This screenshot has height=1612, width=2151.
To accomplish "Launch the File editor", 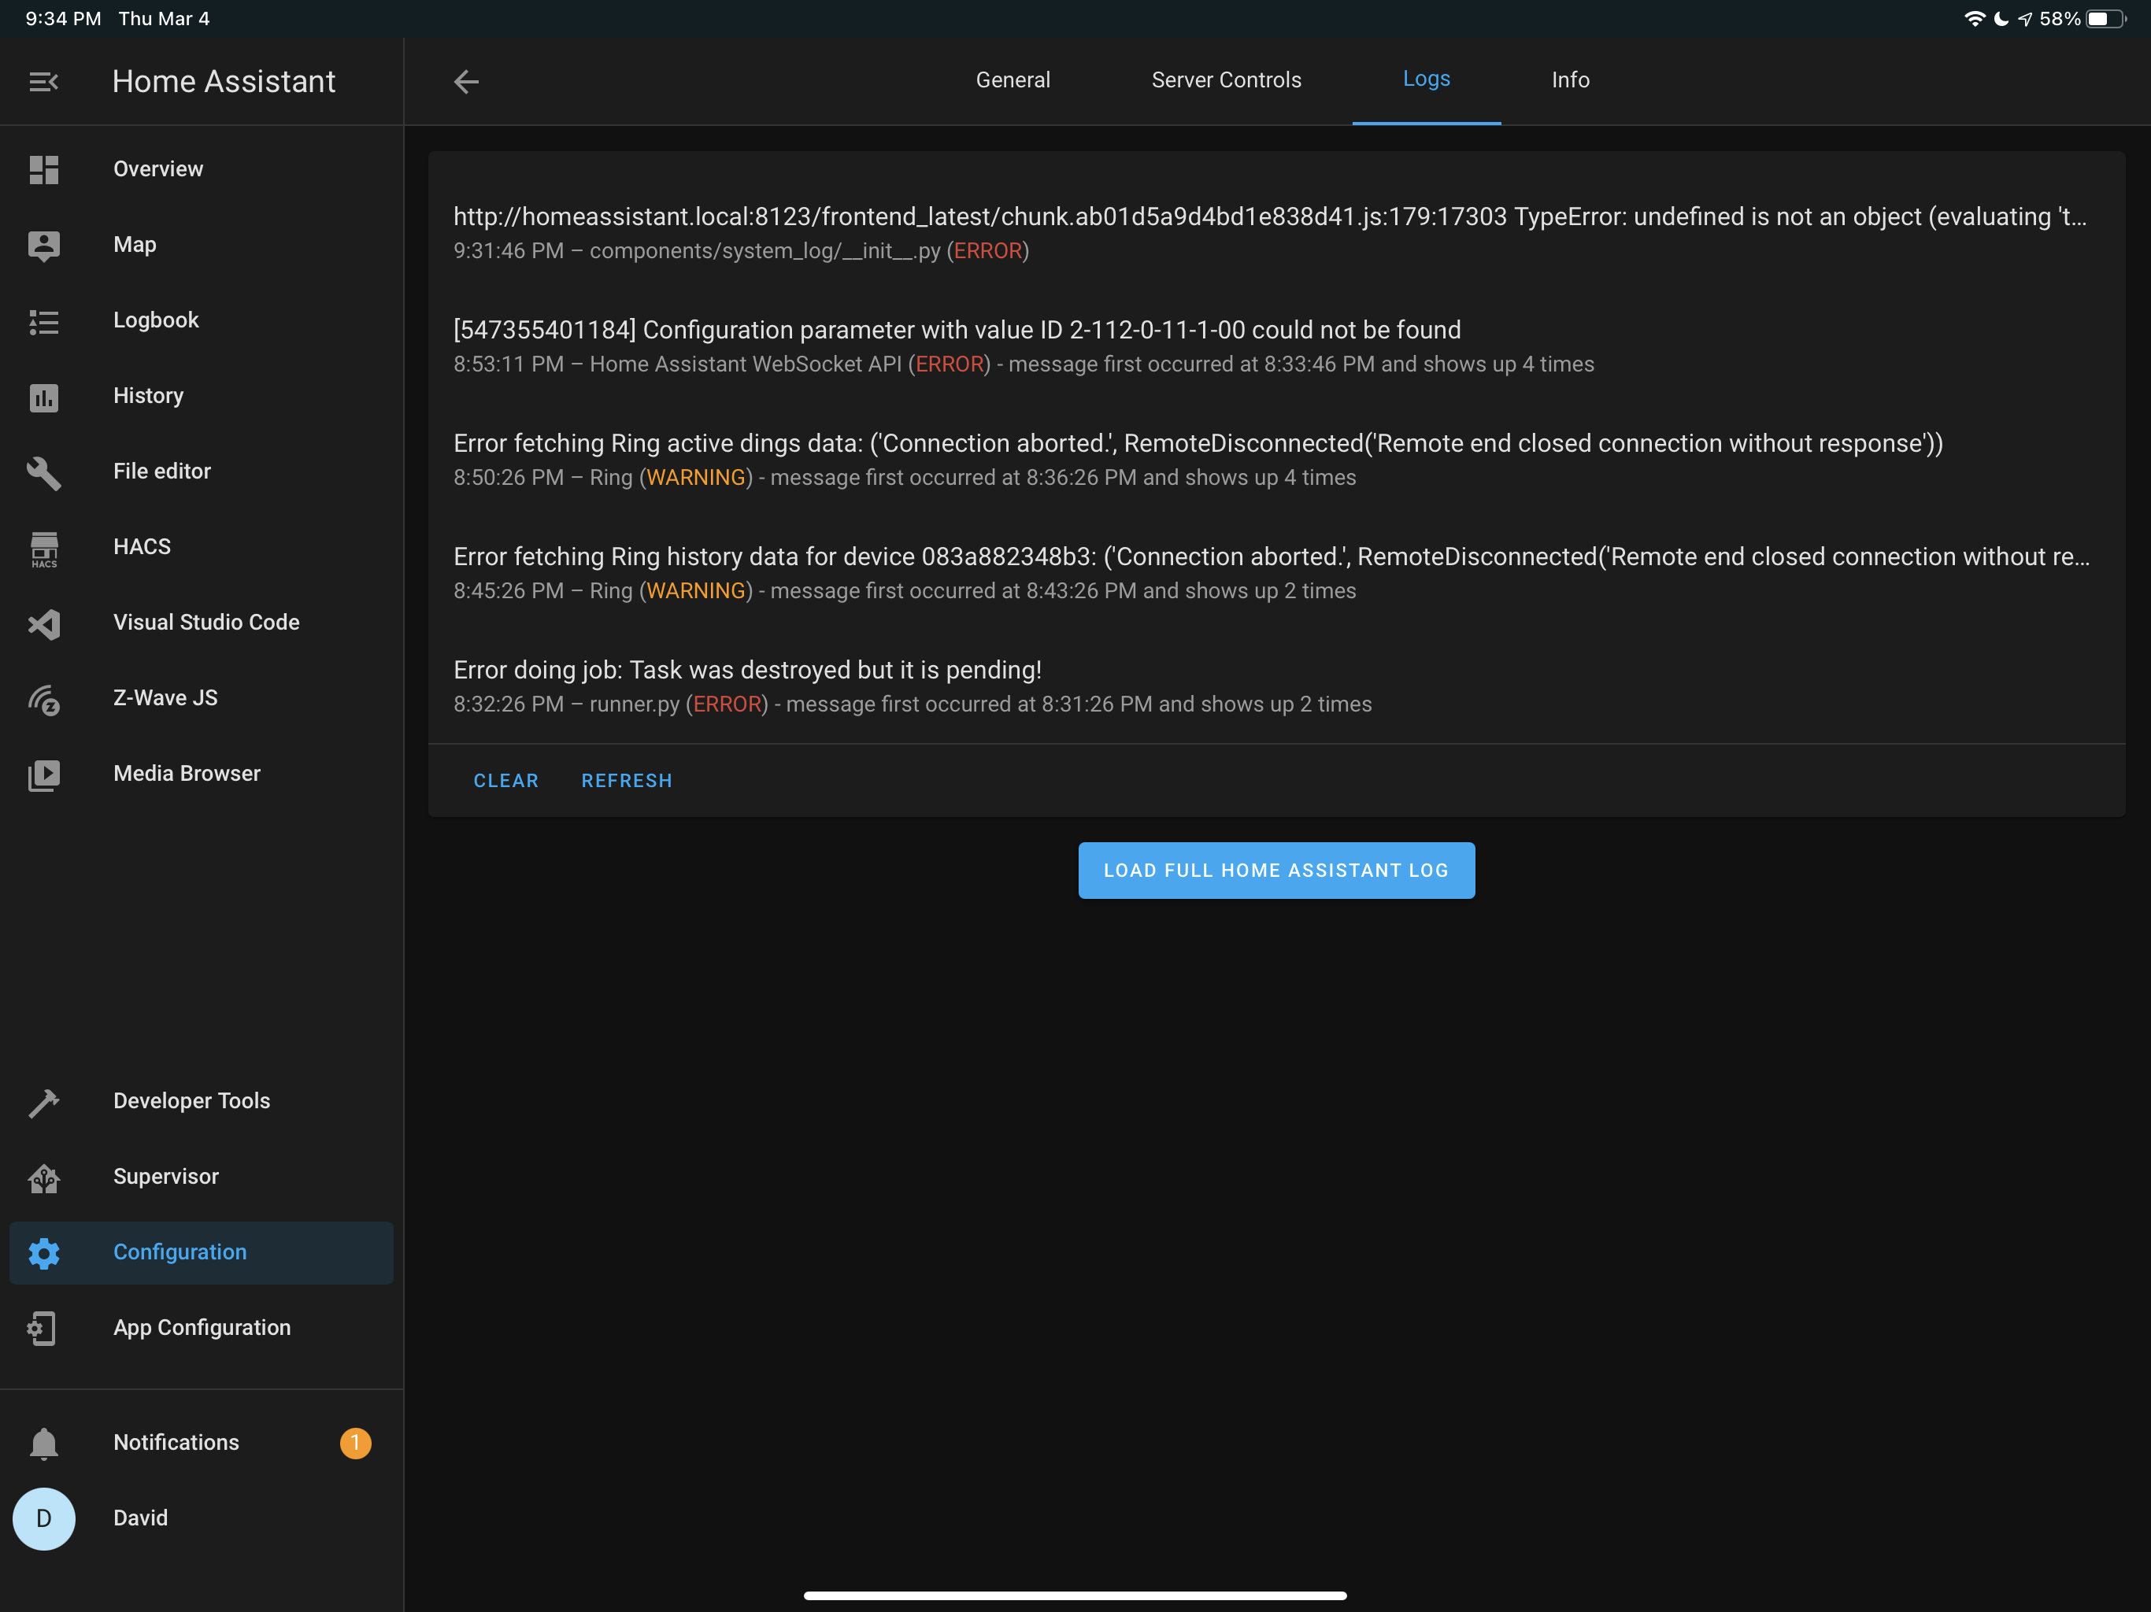I will click(161, 471).
